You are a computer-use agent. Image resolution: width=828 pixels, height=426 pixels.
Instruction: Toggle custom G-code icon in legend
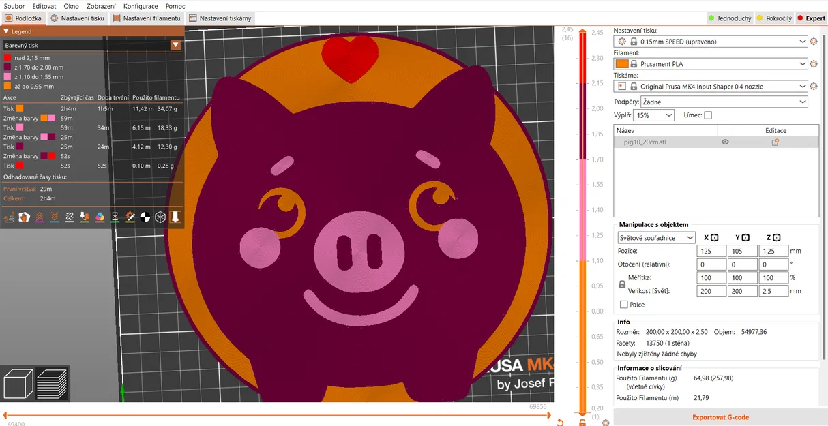coord(130,217)
